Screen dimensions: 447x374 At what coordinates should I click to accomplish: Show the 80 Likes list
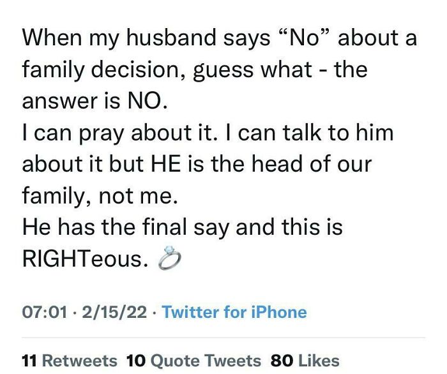(305, 361)
